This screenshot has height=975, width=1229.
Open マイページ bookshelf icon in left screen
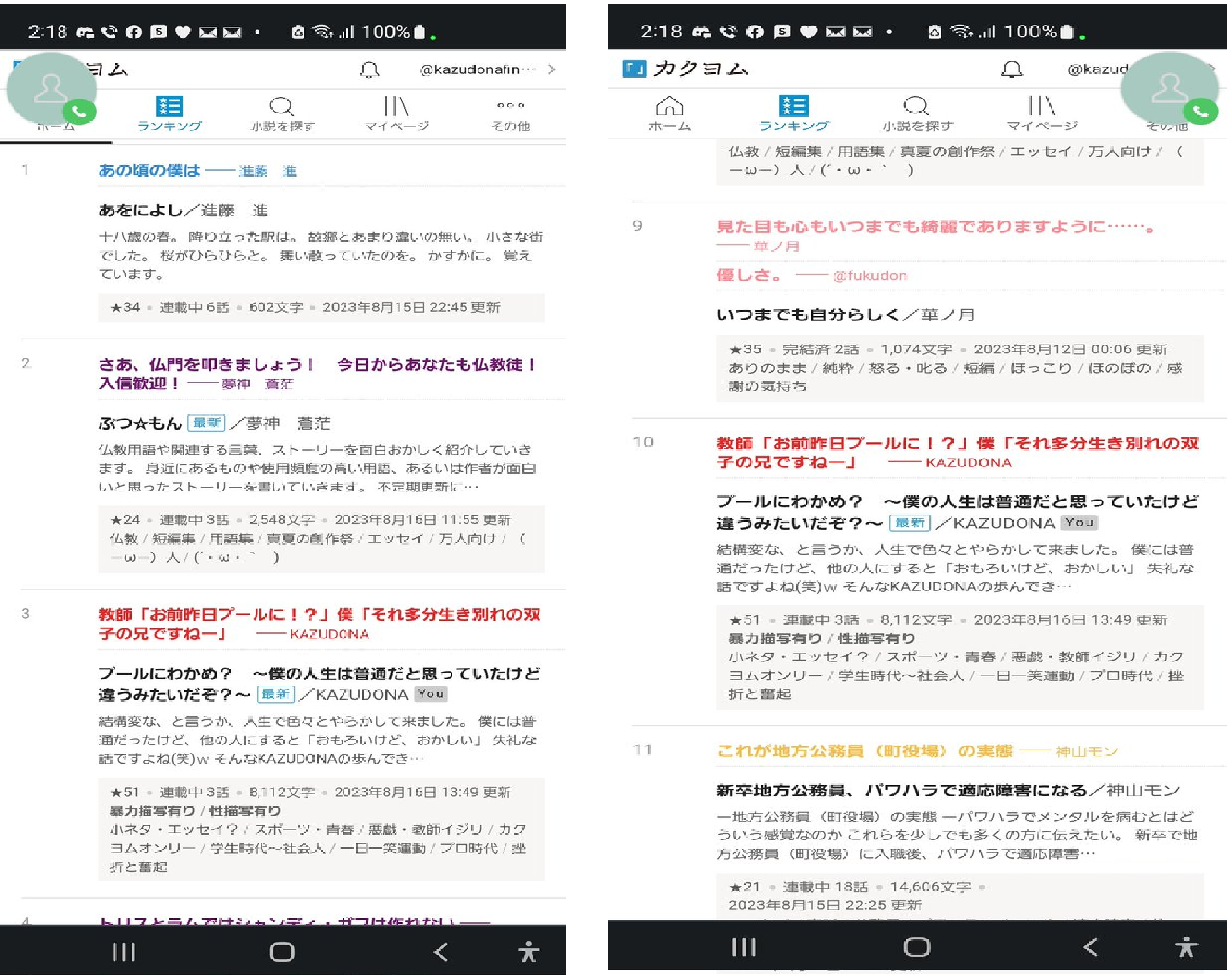pyautogui.click(x=396, y=113)
